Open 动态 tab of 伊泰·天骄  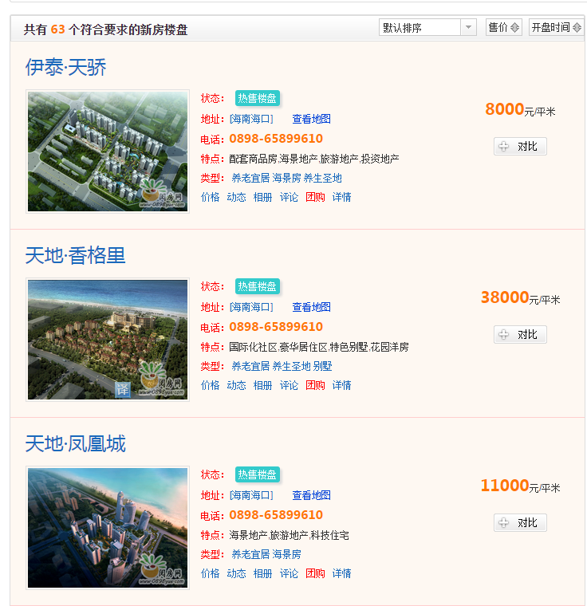[237, 197]
